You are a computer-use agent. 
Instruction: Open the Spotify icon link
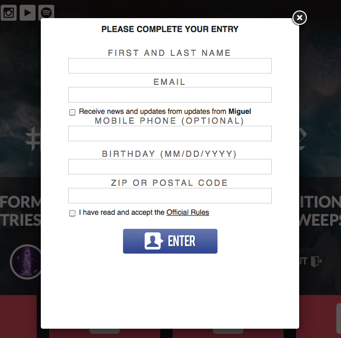coord(47,12)
